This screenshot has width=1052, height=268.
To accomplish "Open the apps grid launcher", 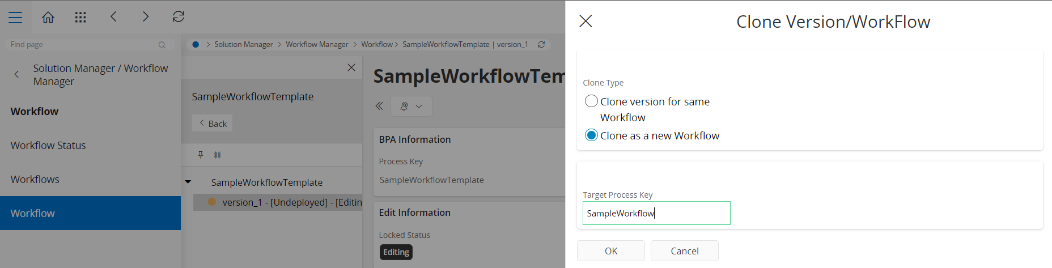I will tap(80, 18).
